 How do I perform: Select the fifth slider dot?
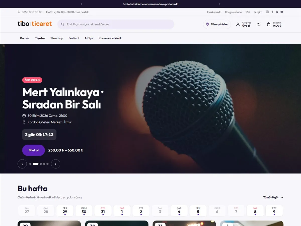tap(47, 164)
